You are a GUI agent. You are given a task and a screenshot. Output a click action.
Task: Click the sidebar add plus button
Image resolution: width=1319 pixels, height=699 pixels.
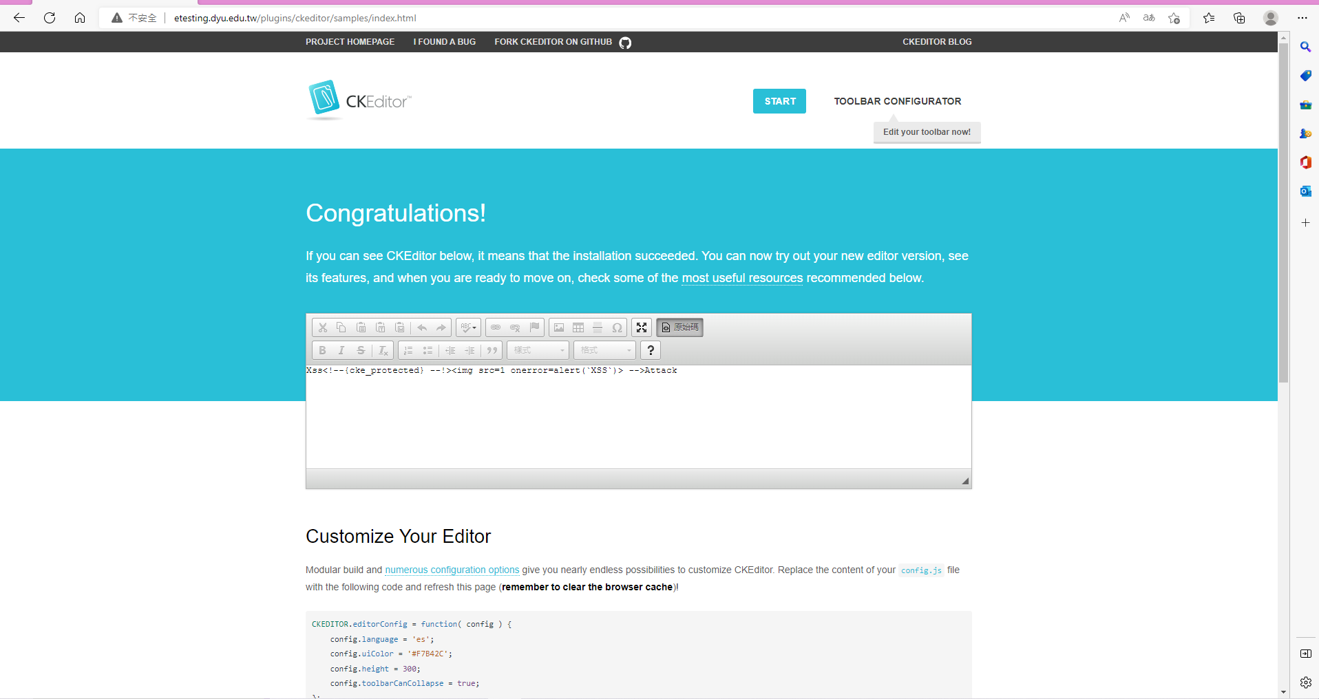pyautogui.click(x=1305, y=223)
